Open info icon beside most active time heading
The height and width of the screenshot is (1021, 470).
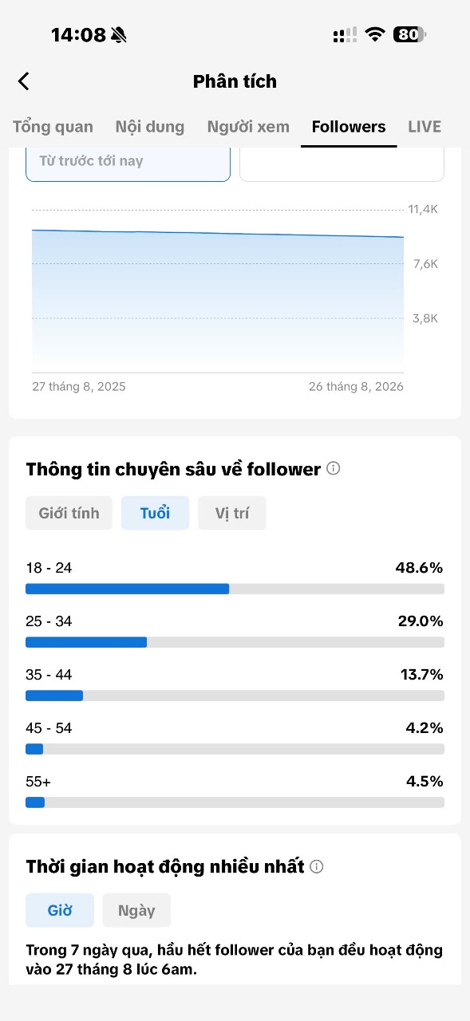[x=317, y=866]
